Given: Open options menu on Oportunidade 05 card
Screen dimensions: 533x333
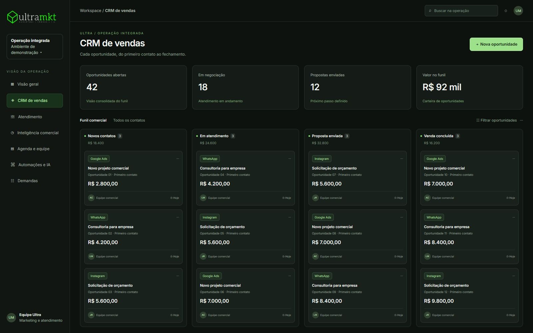Looking at the screenshot, I should point(289,217).
